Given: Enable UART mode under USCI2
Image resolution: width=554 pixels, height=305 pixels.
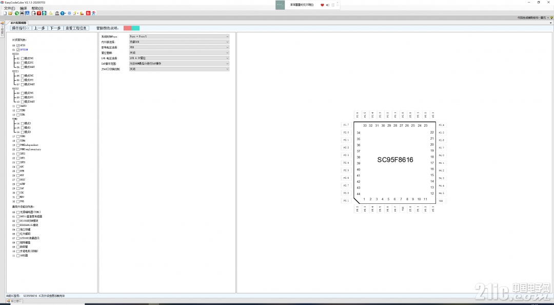Looking at the screenshot, I should tap(23, 102).
